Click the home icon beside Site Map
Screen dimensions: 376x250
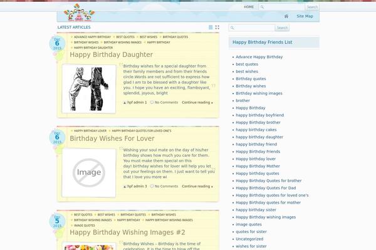click(286, 16)
